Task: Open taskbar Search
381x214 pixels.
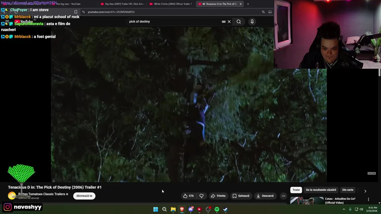Action: [164, 209]
